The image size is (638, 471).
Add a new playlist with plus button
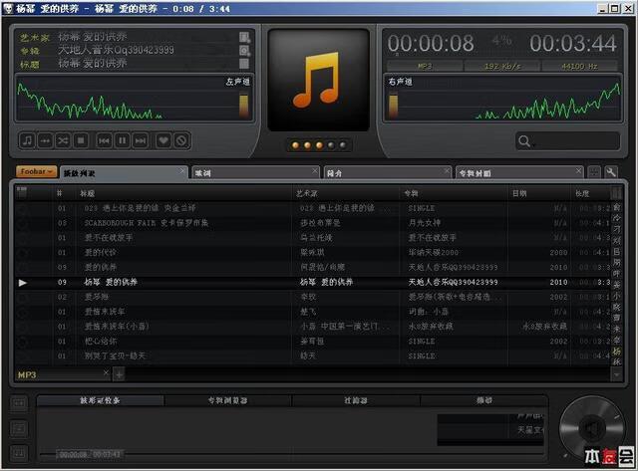119,374
